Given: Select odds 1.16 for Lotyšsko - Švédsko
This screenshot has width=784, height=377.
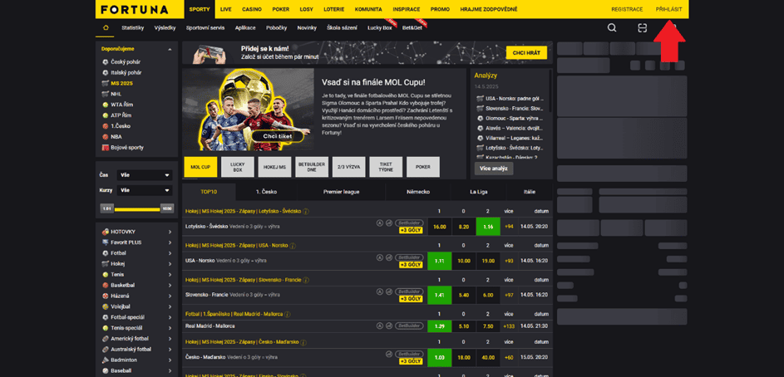Looking at the screenshot, I should click(x=489, y=227).
